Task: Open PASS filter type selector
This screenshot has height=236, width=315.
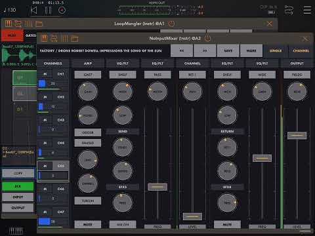Action: pos(157,75)
